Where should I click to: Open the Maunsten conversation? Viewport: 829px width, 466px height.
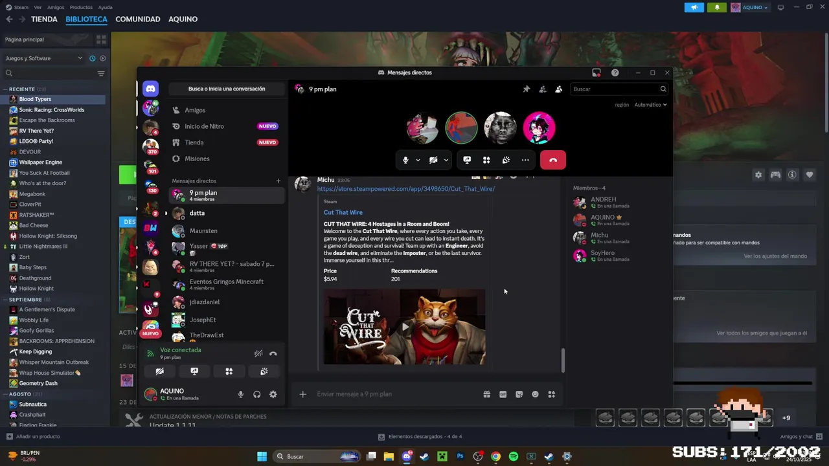point(226,230)
